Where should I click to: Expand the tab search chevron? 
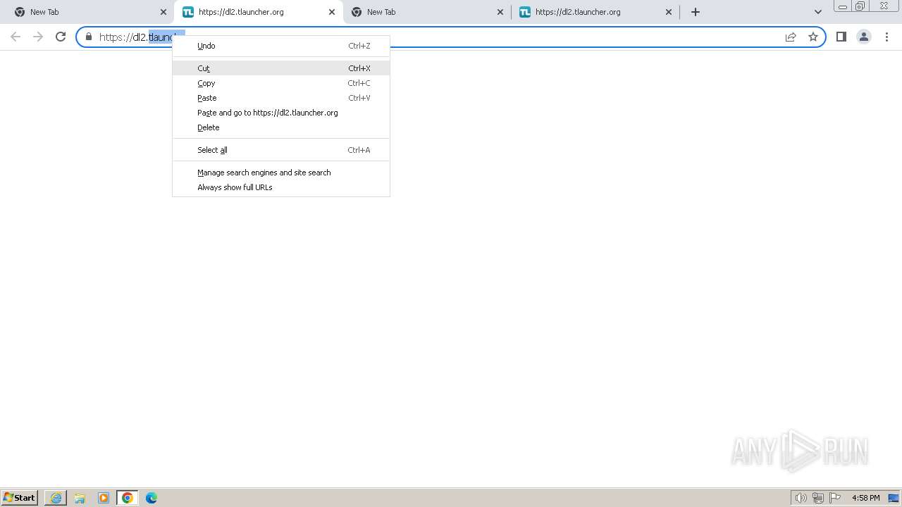pos(817,12)
